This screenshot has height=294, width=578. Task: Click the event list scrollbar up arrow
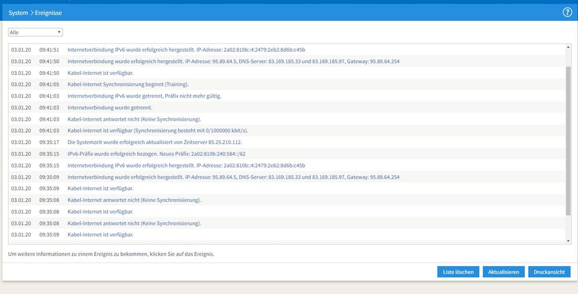click(568, 47)
